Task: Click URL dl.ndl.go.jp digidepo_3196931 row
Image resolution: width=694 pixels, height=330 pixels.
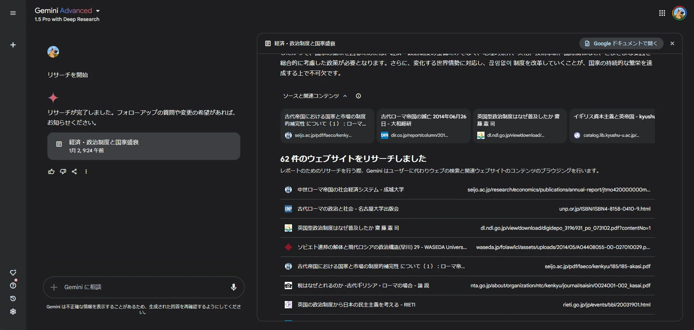Action: (566, 228)
